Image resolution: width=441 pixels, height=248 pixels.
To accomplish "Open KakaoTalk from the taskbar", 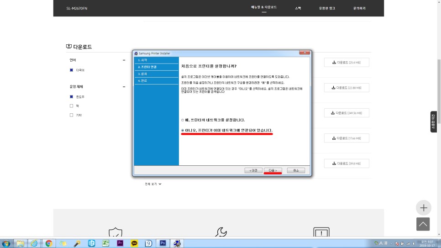I will (134, 243).
